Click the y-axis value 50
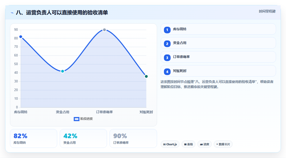 (16, 64)
